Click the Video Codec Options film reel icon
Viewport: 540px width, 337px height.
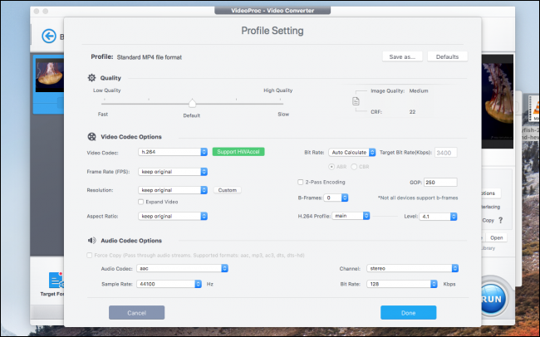point(91,137)
